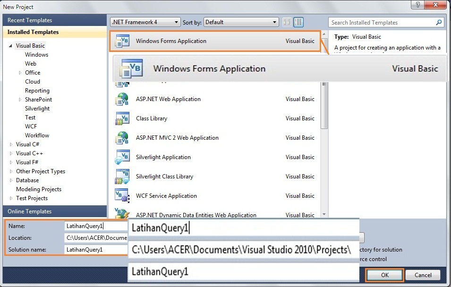The height and width of the screenshot is (287, 451).
Task: Click OK to create the project
Action: pos(385,275)
